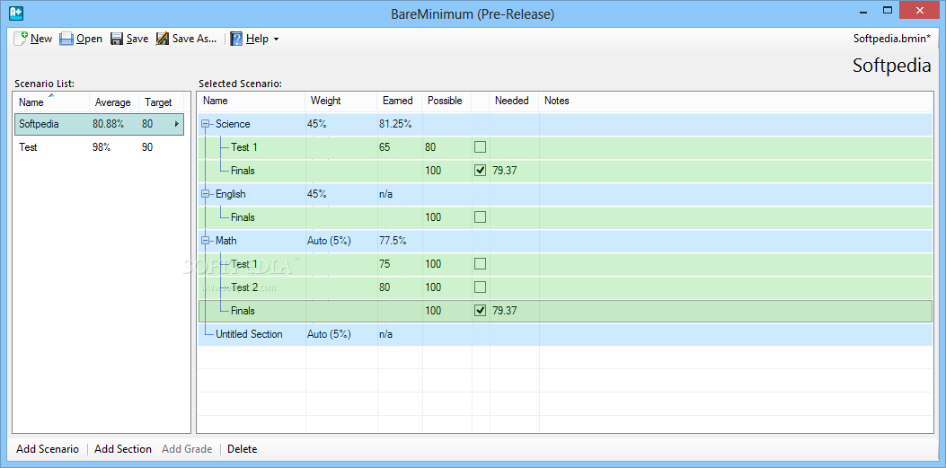
Task: Click the BareMinimum A+ app icon
Action: click(17, 12)
